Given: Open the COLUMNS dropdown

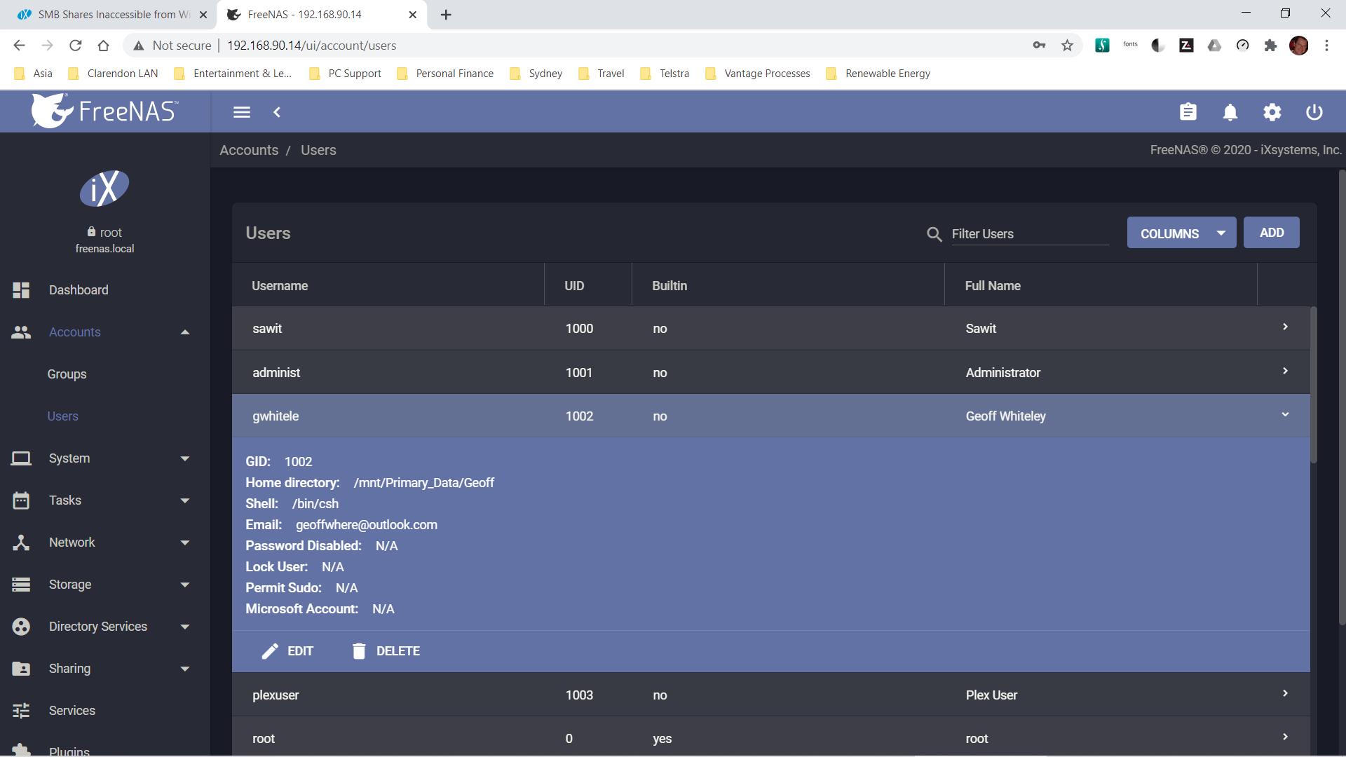Looking at the screenshot, I should pyautogui.click(x=1181, y=233).
